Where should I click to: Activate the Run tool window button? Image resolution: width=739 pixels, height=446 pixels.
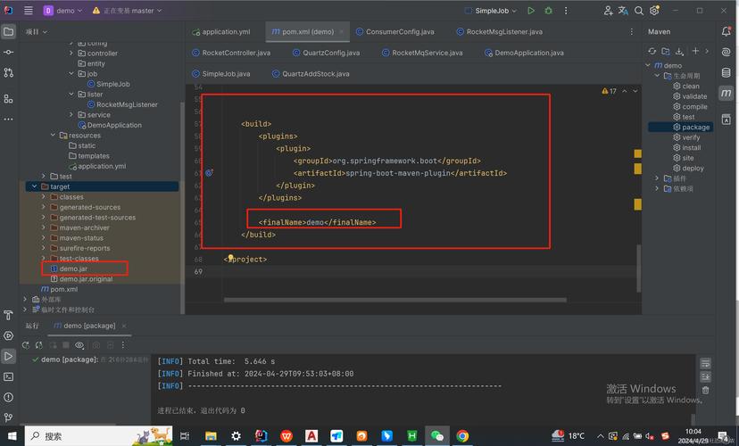click(x=9, y=356)
